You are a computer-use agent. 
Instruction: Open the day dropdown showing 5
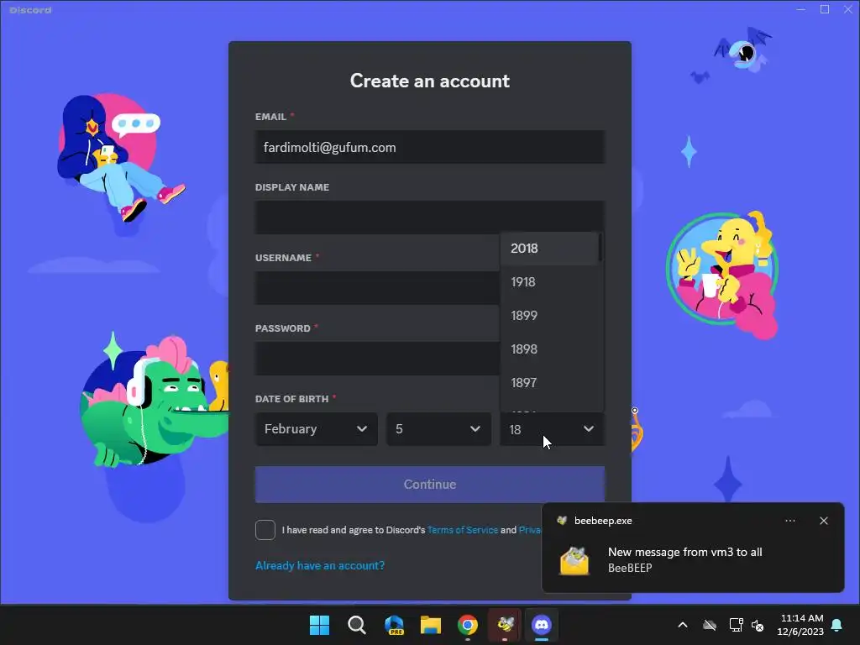coord(438,429)
